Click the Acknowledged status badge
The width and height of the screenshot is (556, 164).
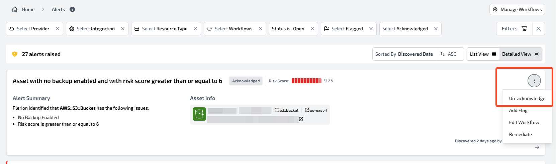click(x=246, y=81)
